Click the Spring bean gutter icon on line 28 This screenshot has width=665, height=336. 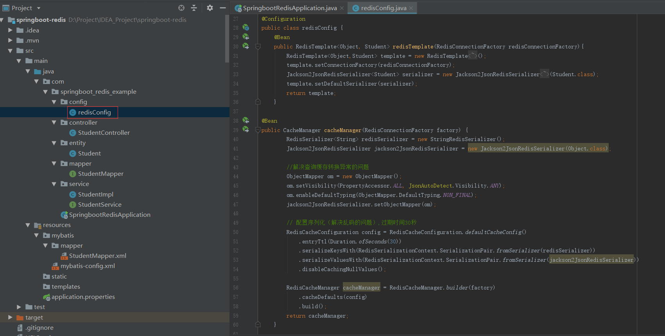tap(246, 27)
